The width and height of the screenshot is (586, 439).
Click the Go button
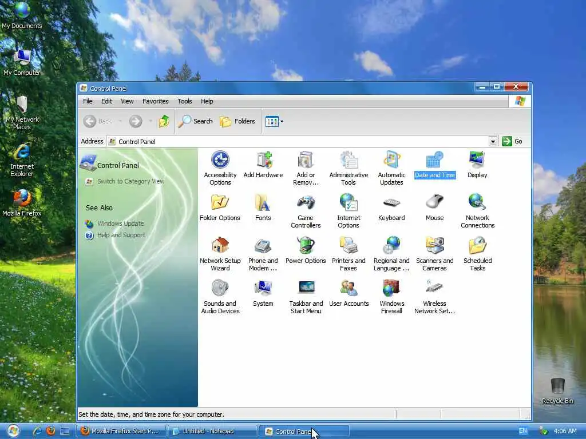coord(512,141)
